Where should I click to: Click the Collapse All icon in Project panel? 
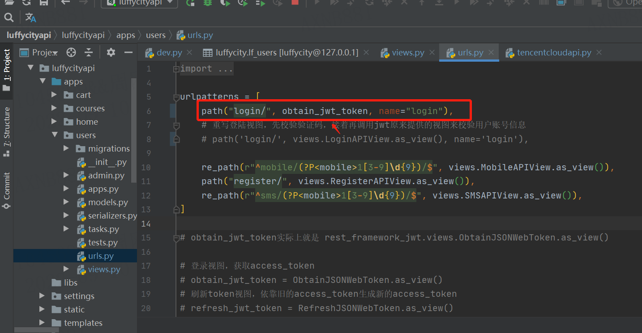(x=89, y=53)
